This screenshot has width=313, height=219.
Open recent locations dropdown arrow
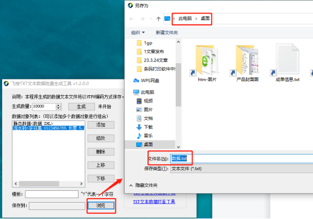click(151, 19)
